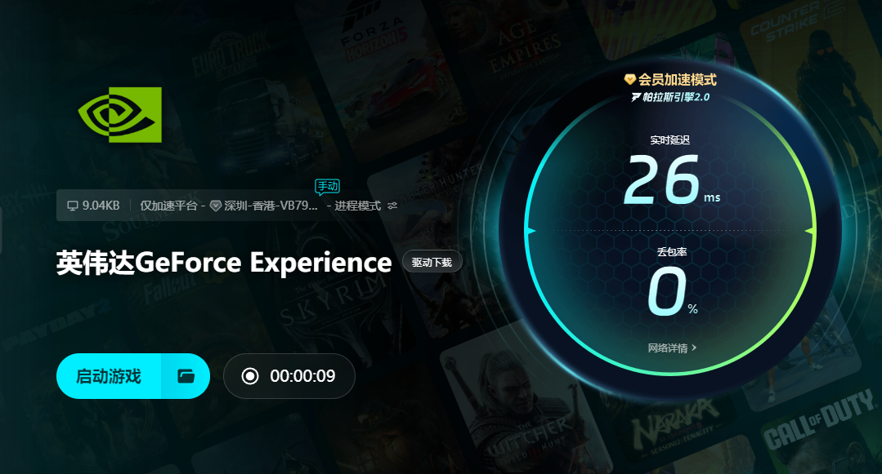Switch the 进程模式 acceleration mode
Viewport: 882px width, 474px height.
358,206
